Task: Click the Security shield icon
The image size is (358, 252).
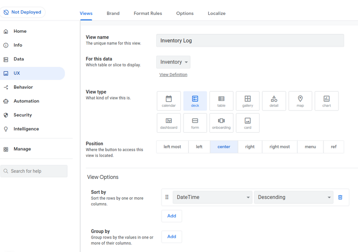Action: click(x=6, y=115)
